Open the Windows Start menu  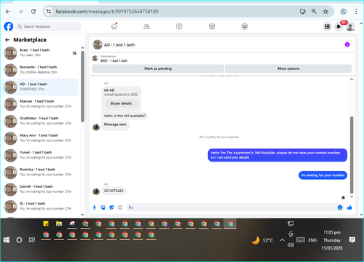[7, 240]
